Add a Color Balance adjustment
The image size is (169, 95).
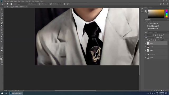[x=150, y=26]
